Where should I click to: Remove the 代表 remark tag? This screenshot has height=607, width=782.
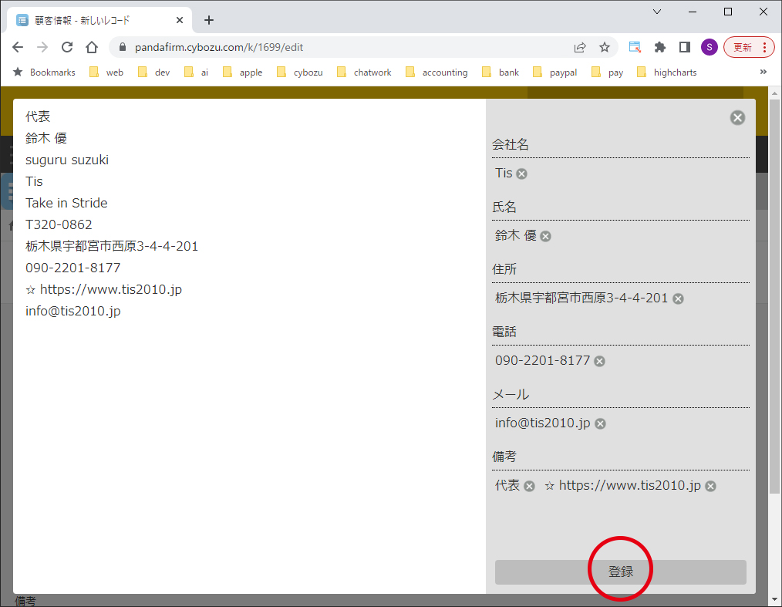(529, 487)
